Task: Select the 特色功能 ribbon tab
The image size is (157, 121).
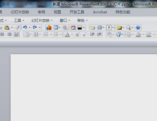Action: click(x=123, y=12)
